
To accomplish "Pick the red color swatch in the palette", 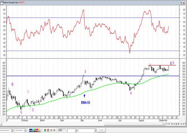I will pyautogui.click(x=38, y=130).
